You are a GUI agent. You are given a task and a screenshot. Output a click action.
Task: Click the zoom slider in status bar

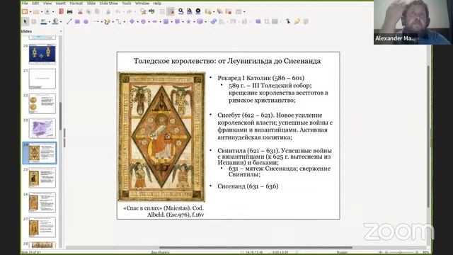400,252
